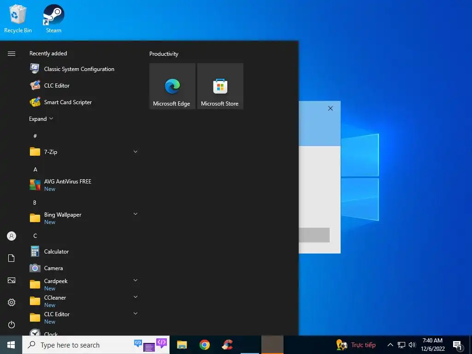Screen dimensions: 472x354
Task: Open the Bing Wallpaper folder entry
Action: click(84, 218)
